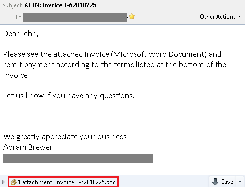The height and width of the screenshot is (187, 245).
Task: Open attachment invoice_J-62818225.doc
Action: [x=85, y=182]
